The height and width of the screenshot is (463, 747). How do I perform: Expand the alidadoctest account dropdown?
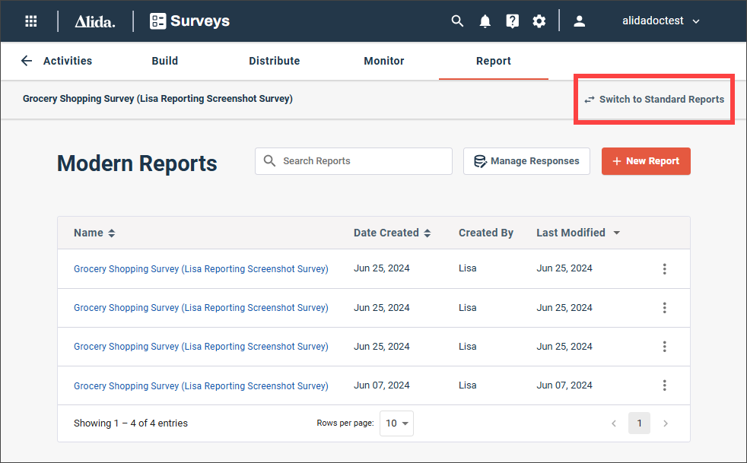pos(661,21)
